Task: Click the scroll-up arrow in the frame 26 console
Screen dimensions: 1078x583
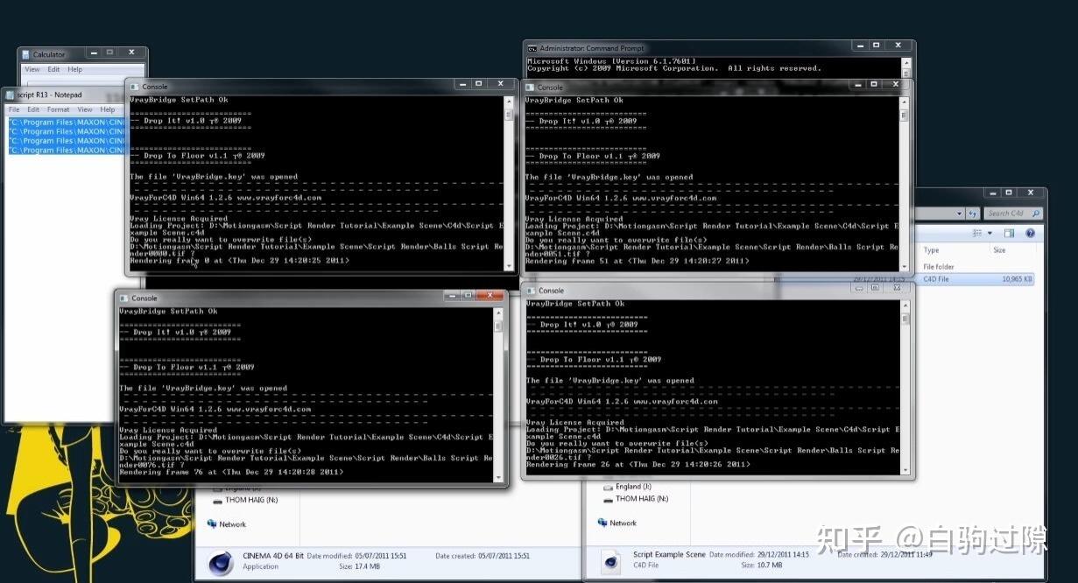Action: (905, 306)
